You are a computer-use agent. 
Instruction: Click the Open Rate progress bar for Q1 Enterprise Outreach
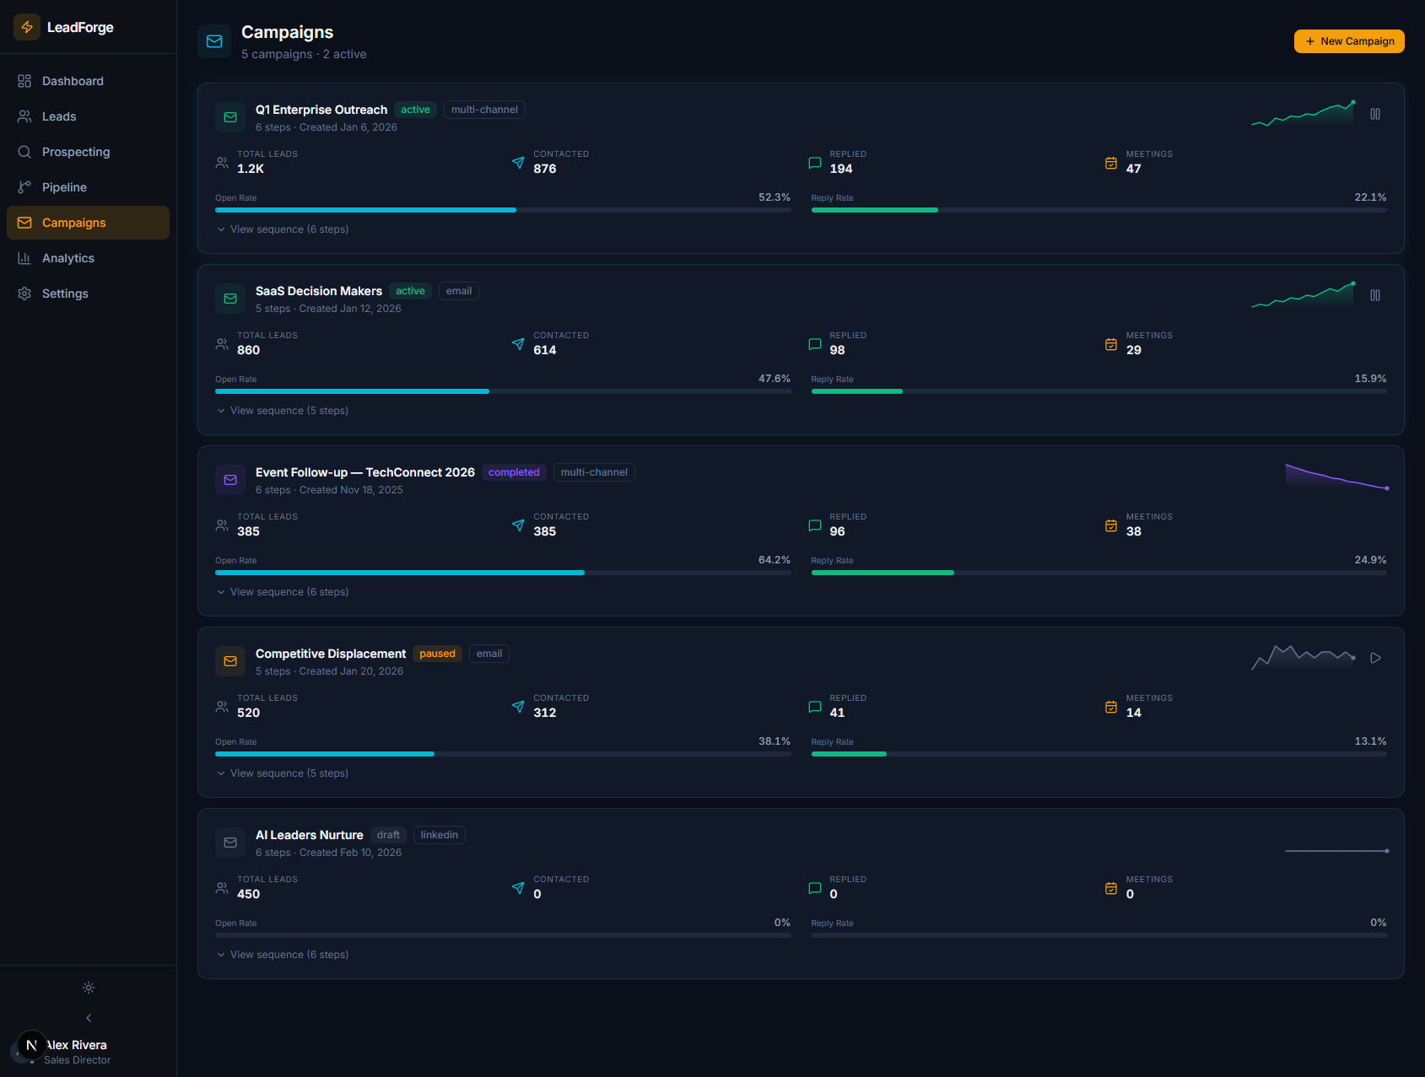(503, 209)
